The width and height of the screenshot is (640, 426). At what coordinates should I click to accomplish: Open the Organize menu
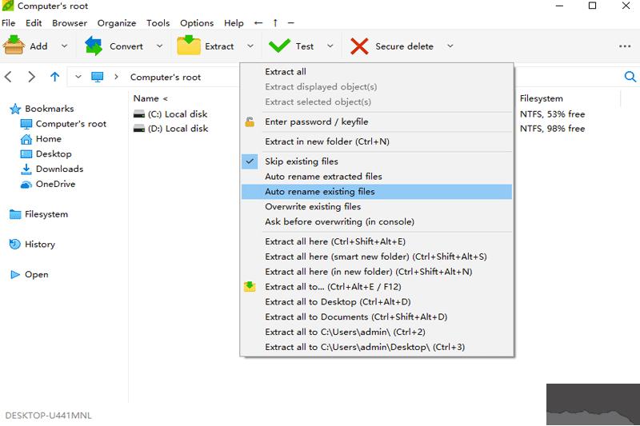117,23
